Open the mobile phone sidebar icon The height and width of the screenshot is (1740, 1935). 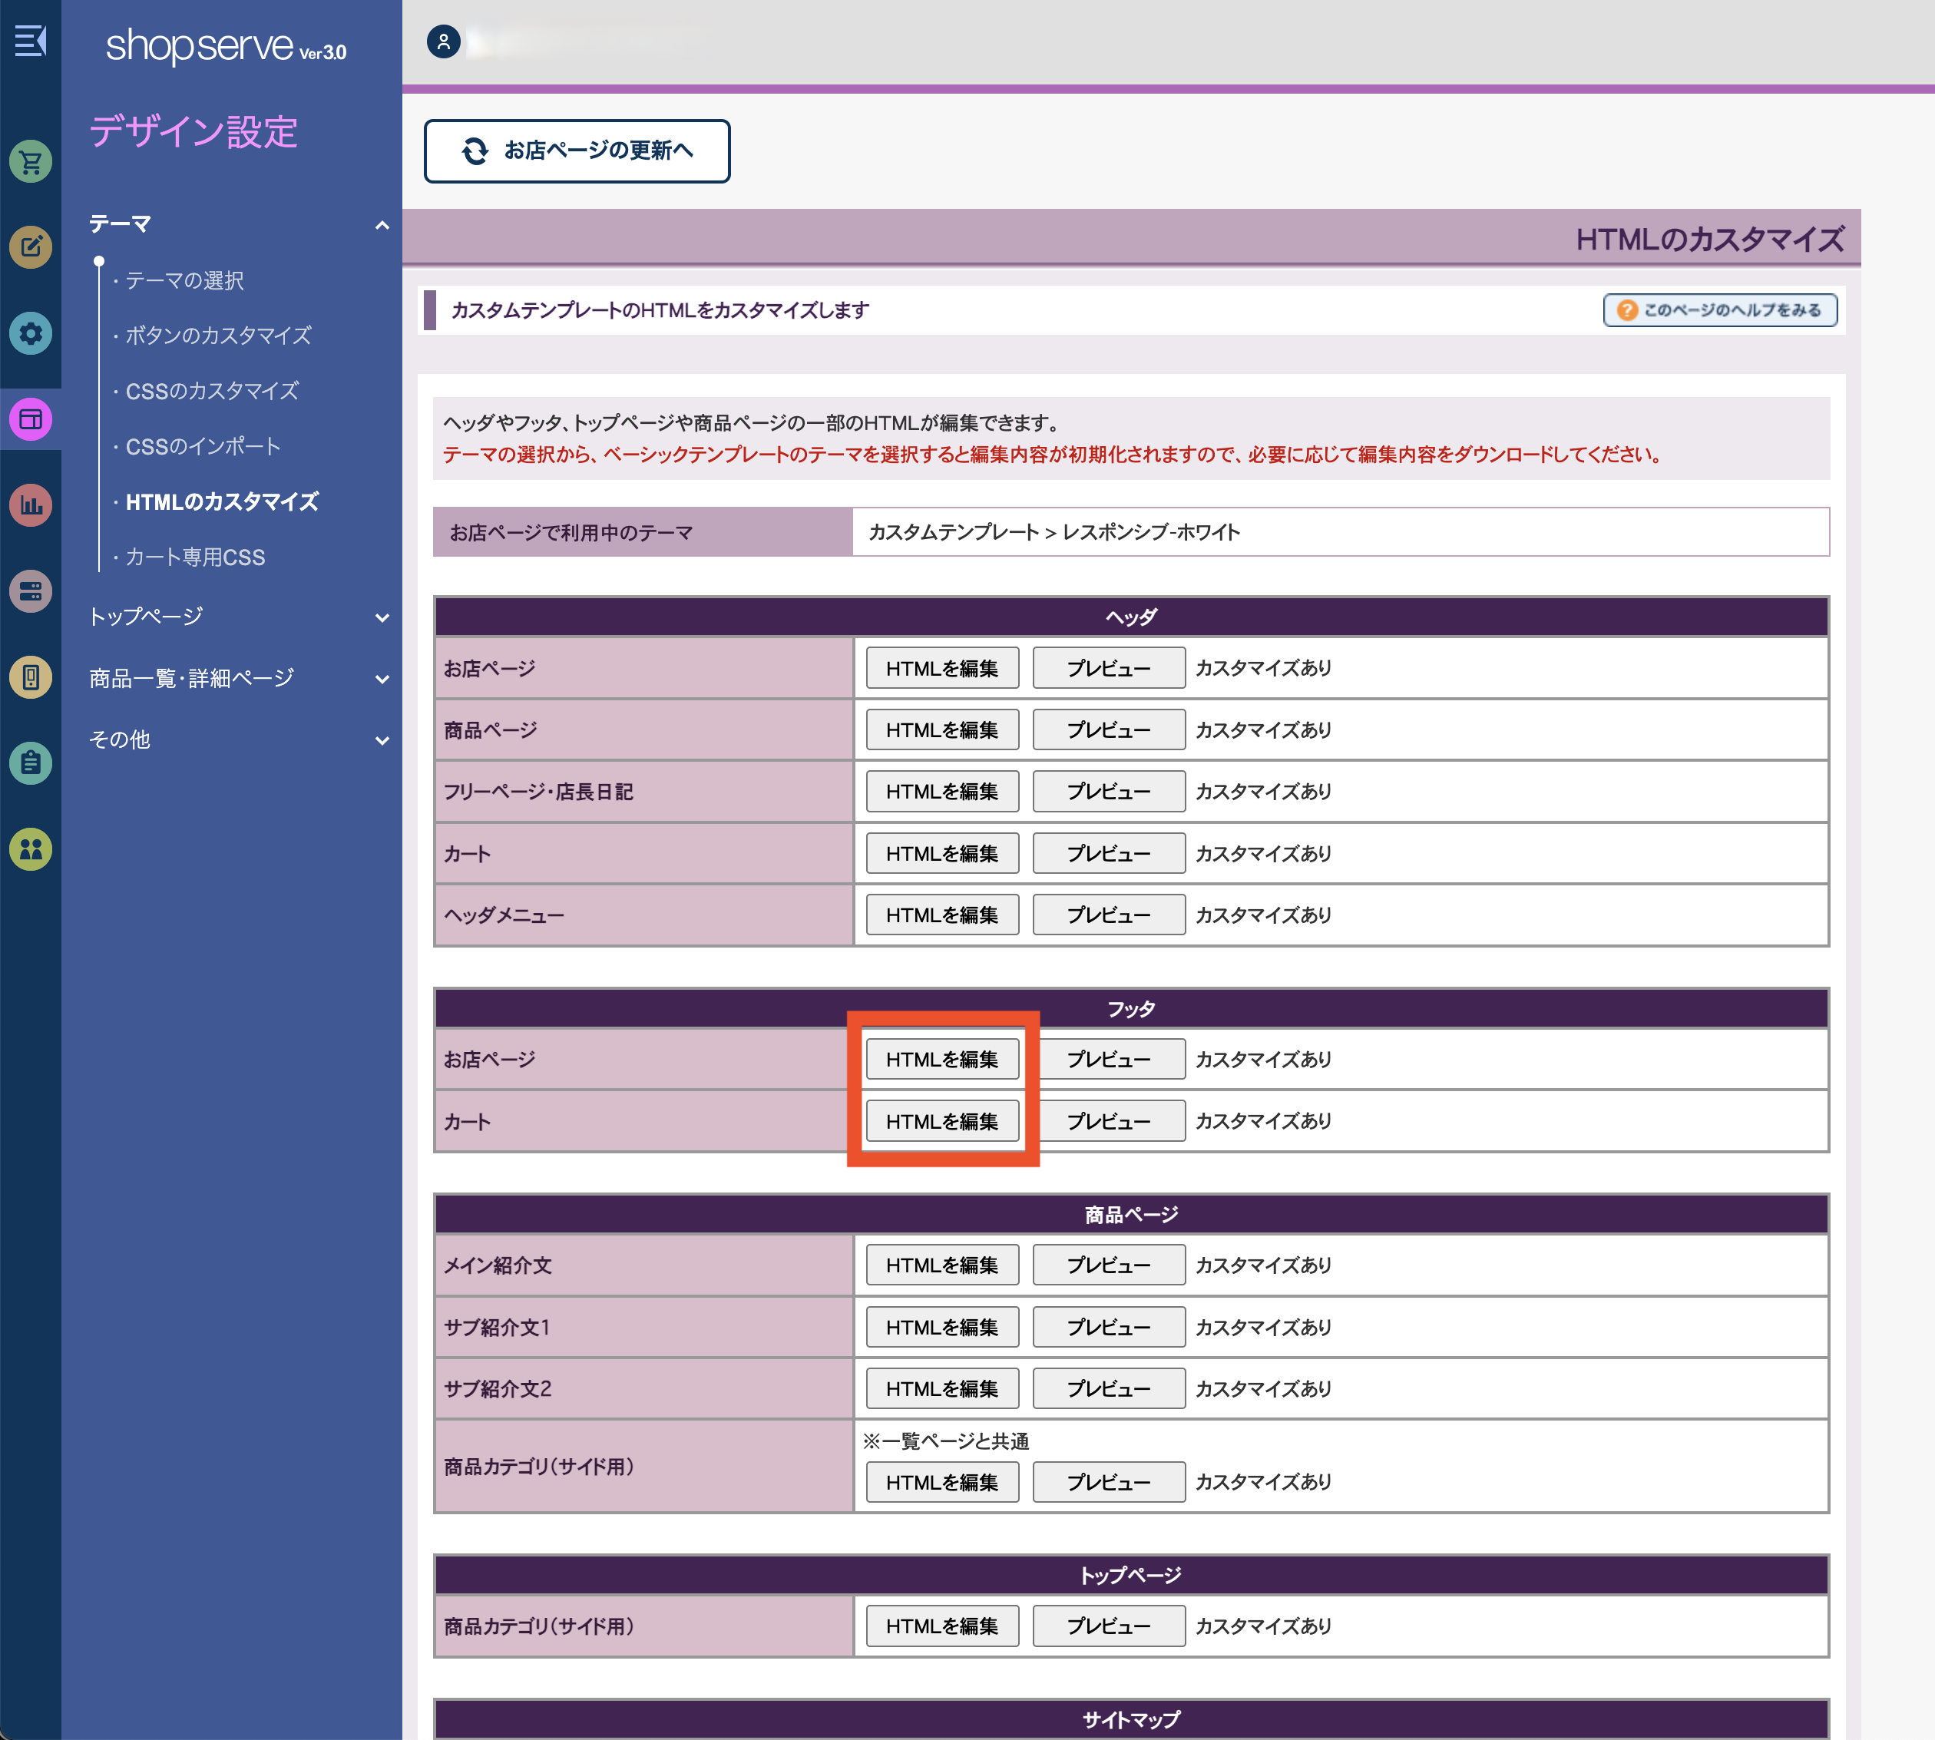point(31,676)
